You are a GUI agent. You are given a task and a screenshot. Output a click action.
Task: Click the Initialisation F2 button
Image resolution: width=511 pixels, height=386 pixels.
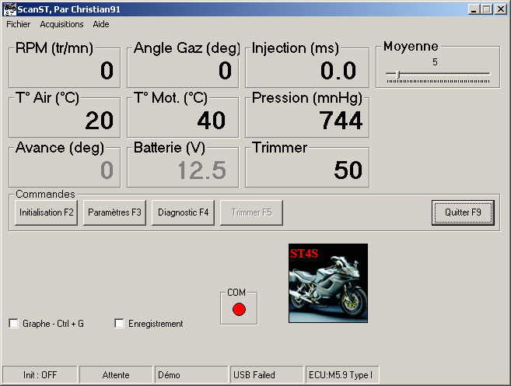pyautogui.click(x=46, y=212)
